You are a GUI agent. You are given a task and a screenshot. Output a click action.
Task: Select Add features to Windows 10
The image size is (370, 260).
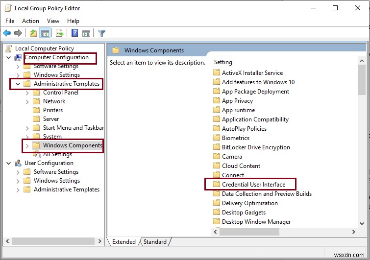(x=258, y=82)
